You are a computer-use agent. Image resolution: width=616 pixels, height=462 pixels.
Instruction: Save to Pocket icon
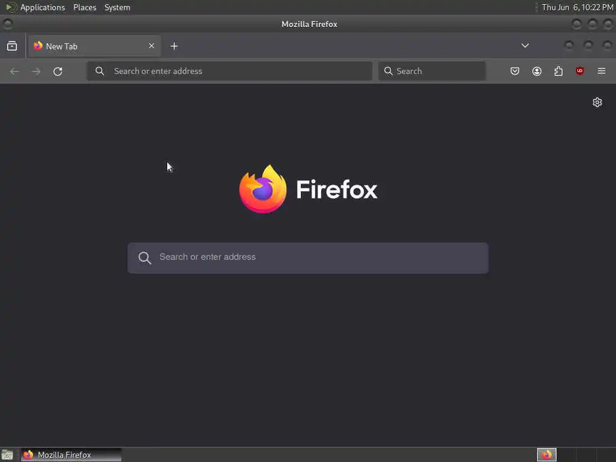tap(515, 71)
